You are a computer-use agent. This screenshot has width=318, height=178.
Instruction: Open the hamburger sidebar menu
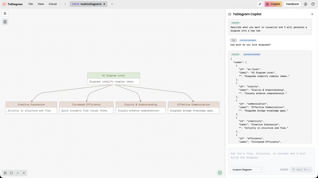click(x=5, y=13)
